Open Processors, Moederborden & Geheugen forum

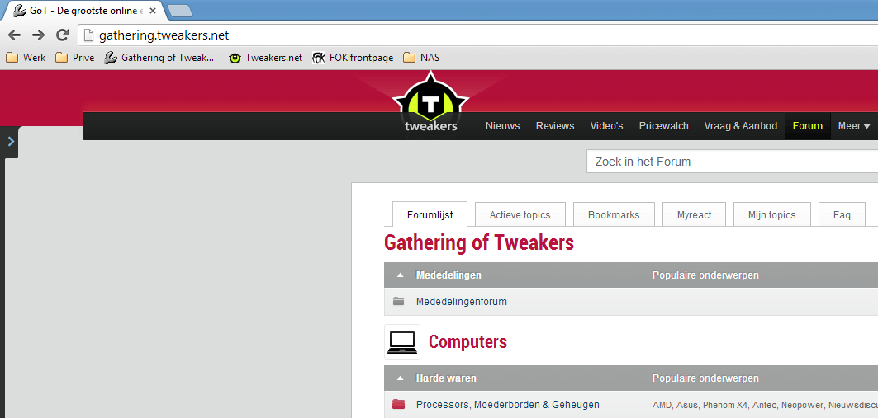pos(508,405)
